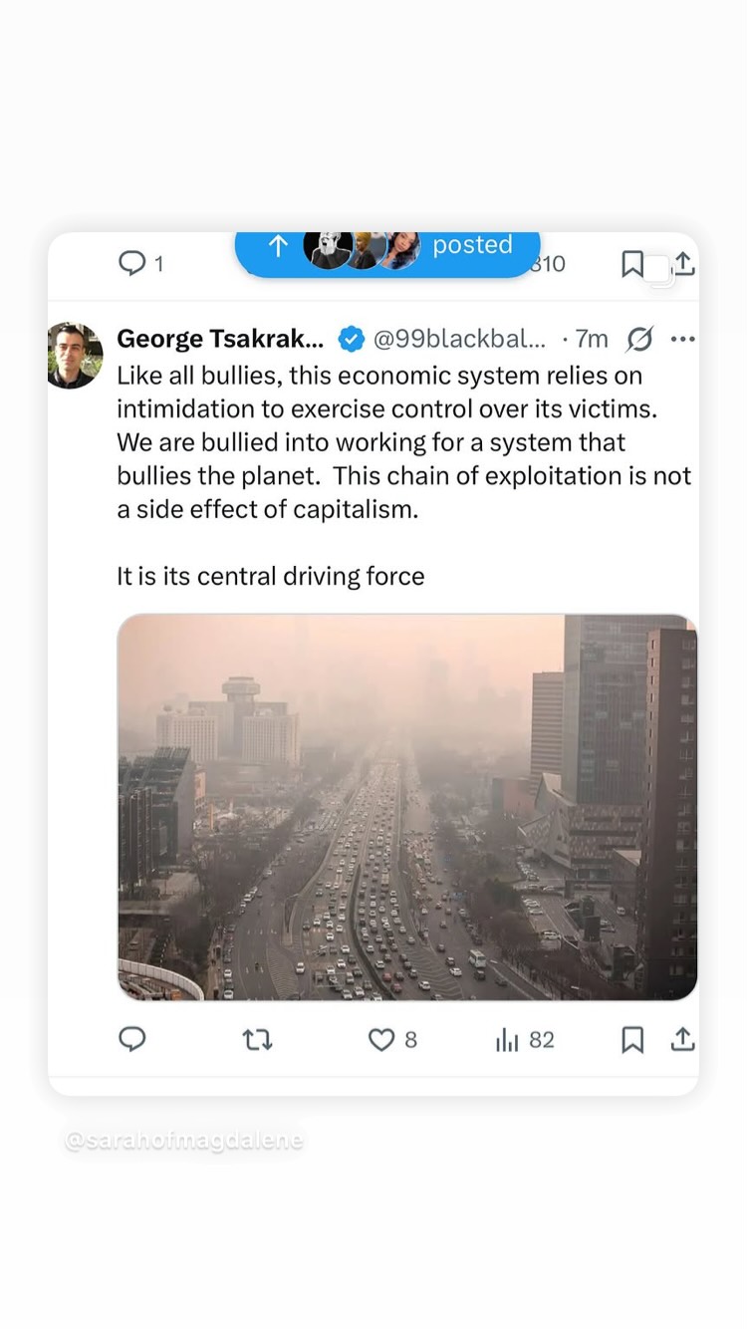Click the new posts 'posted' pill
The image size is (747, 1329).
pos(387,247)
